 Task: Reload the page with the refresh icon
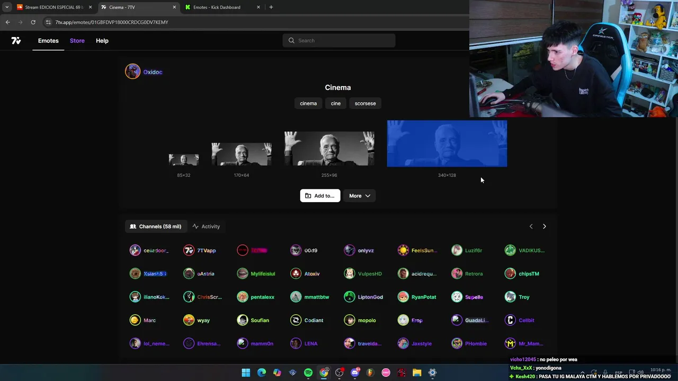click(x=33, y=22)
